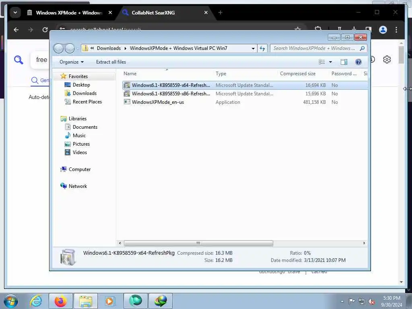This screenshot has width=412, height=309.
Task: Open Videos library in the navigation pane
Action: 80,152
